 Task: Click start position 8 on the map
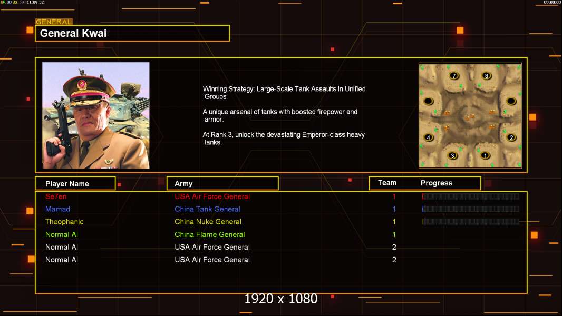tap(487, 75)
